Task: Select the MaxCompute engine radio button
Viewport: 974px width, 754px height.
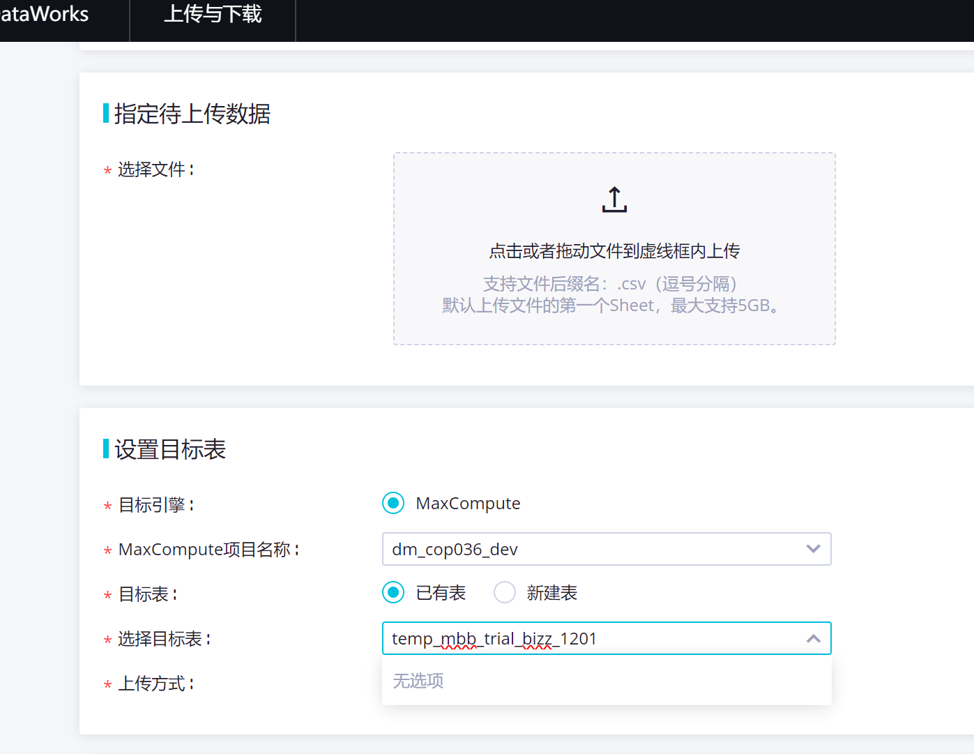Action: coord(393,503)
